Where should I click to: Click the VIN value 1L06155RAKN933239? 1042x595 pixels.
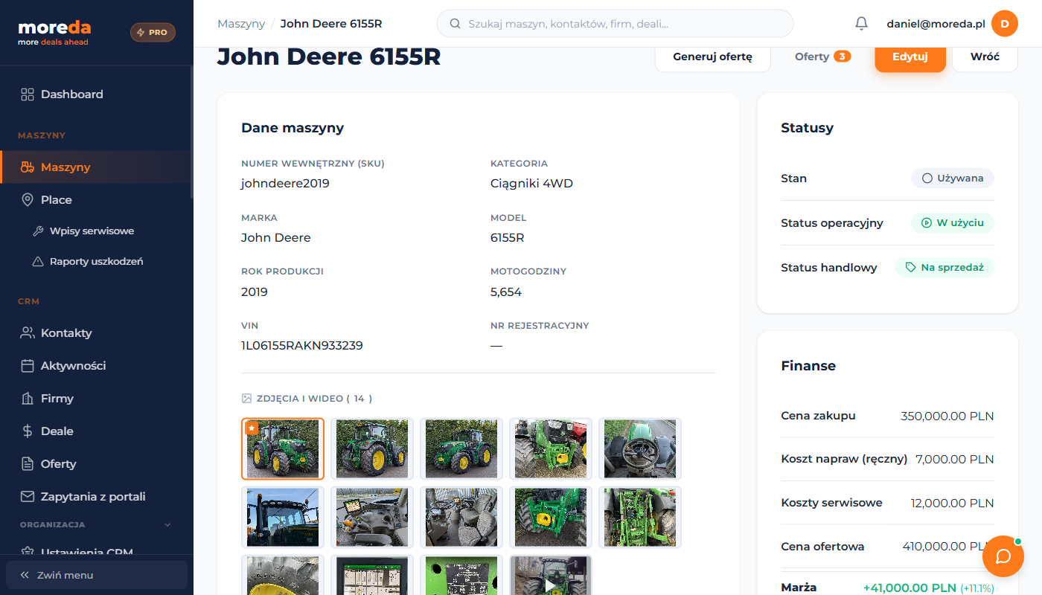point(302,346)
